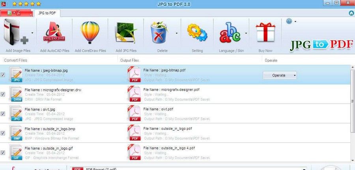Click the Output Files column header
355x170 pixels.
pyautogui.click(x=129, y=60)
